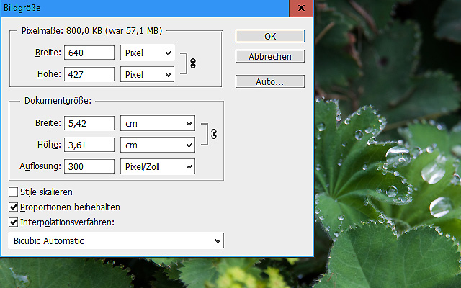Open pixel Breite unit dropdown
The width and height of the screenshot is (461, 288).
click(147, 53)
